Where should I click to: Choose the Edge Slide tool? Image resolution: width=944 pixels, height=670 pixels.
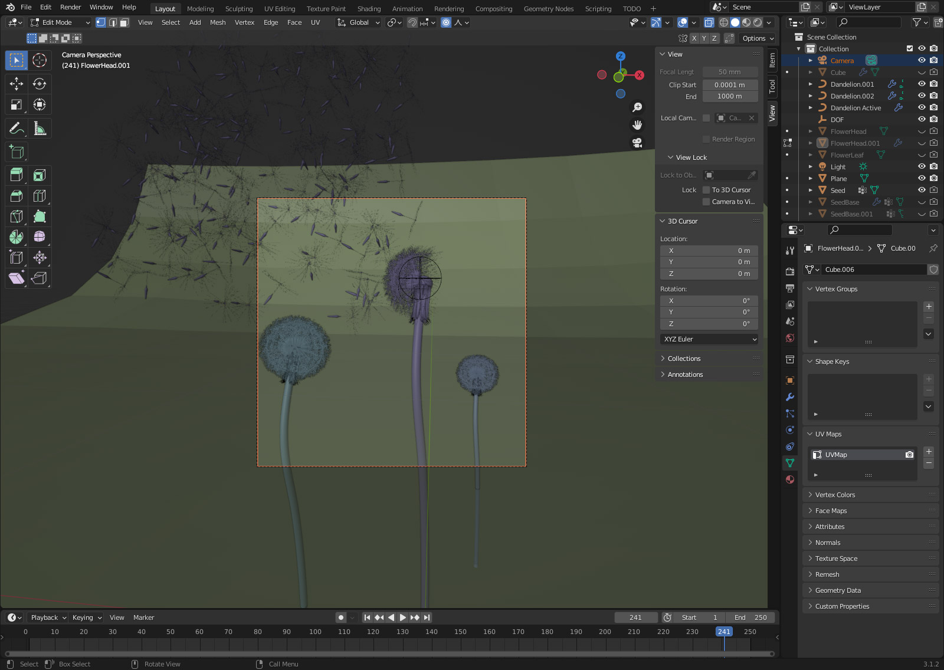tap(17, 258)
